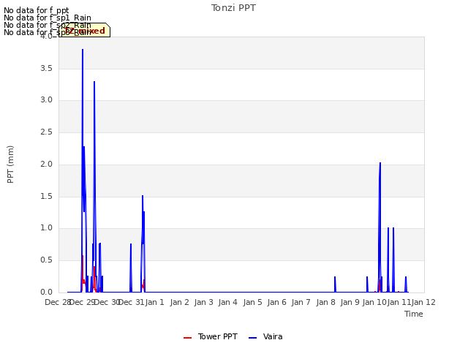Click the x-axis label Time
Viewport: 468px width, 351px height.
[x=414, y=314]
